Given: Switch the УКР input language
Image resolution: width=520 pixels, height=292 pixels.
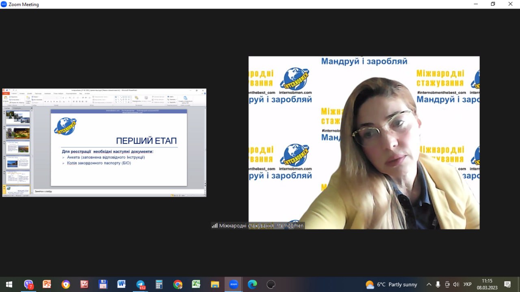Looking at the screenshot, I should (x=468, y=284).
